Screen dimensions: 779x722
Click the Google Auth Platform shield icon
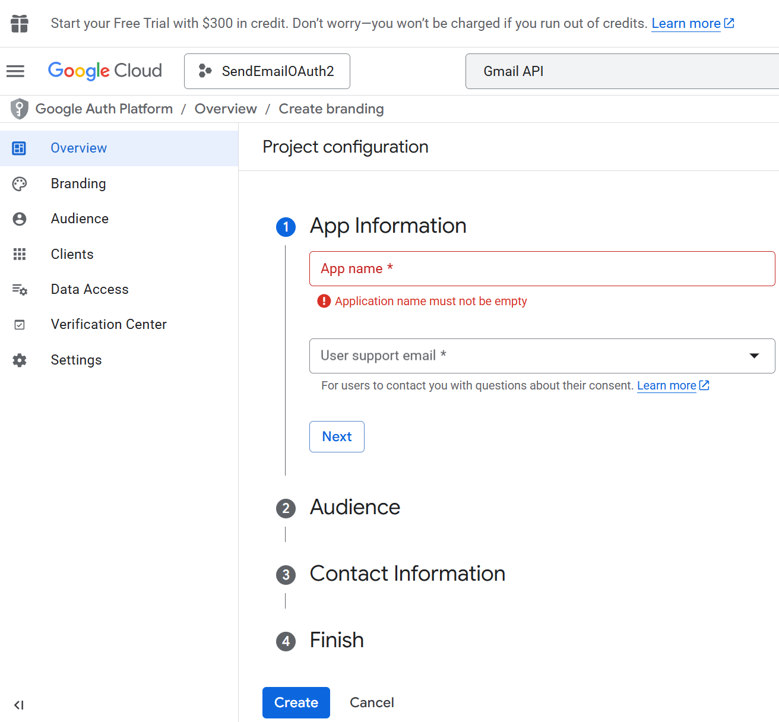(20, 109)
